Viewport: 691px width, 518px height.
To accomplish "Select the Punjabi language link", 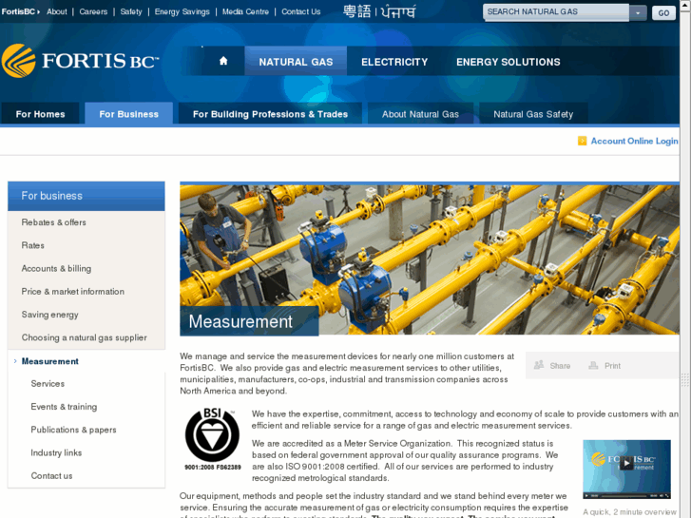I will click(398, 11).
